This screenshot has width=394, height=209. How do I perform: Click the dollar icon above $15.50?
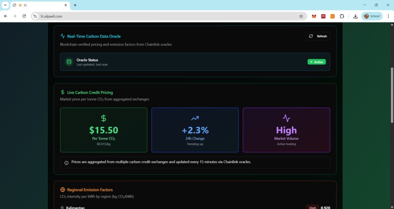pyautogui.click(x=104, y=118)
